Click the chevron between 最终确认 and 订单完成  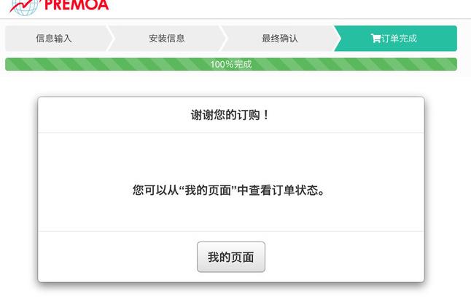coord(337,39)
